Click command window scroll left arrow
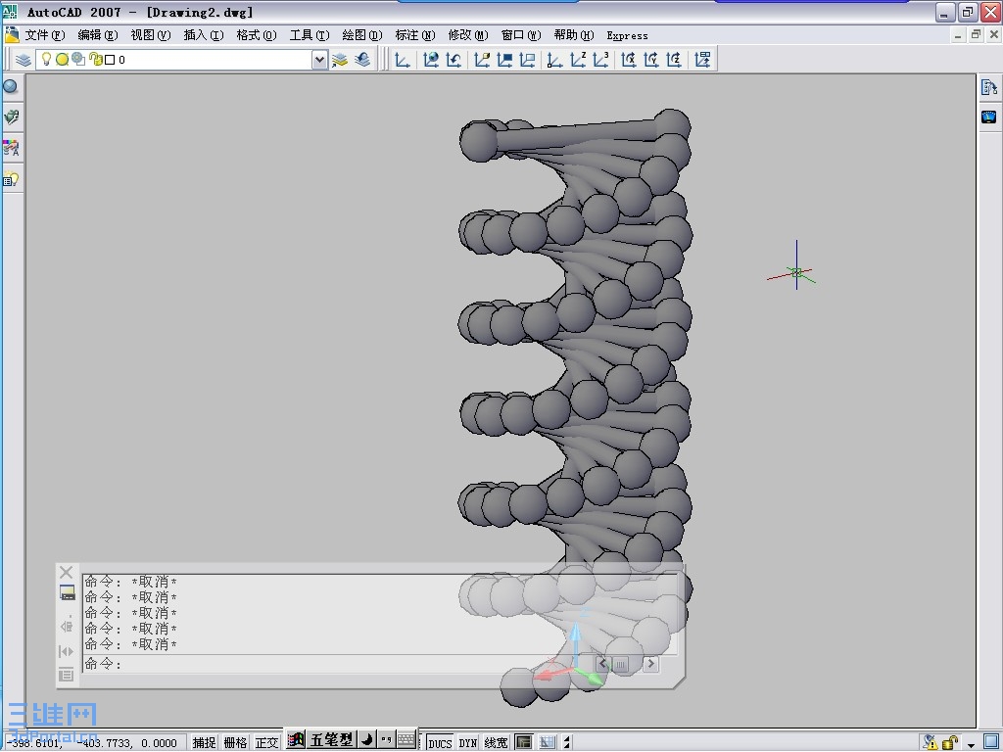Image resolution: width=1003 pixels, height=752 pixels. (602, 664)
